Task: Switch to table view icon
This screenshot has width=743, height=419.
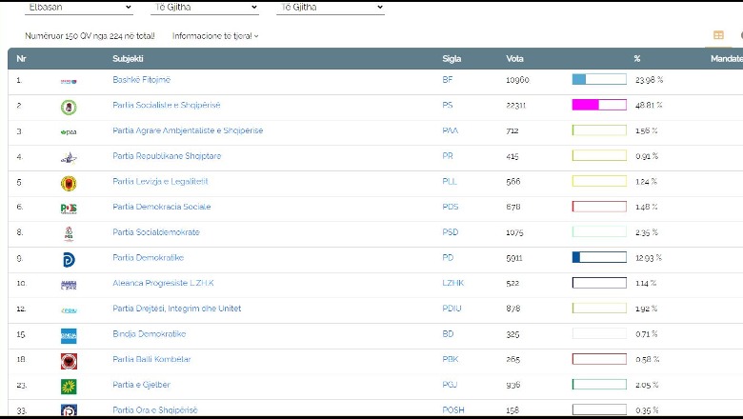Action: tap(718, 36)
